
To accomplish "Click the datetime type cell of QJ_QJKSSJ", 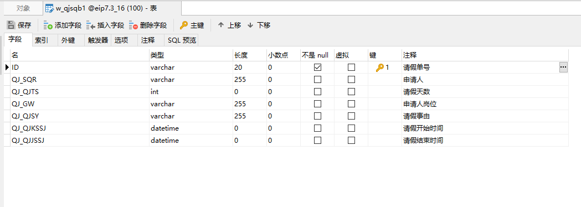I will pos(191,128).
